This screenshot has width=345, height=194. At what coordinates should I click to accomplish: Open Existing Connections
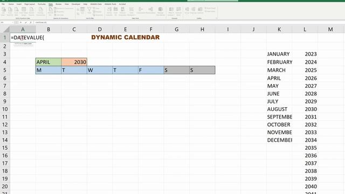(40, 11)
